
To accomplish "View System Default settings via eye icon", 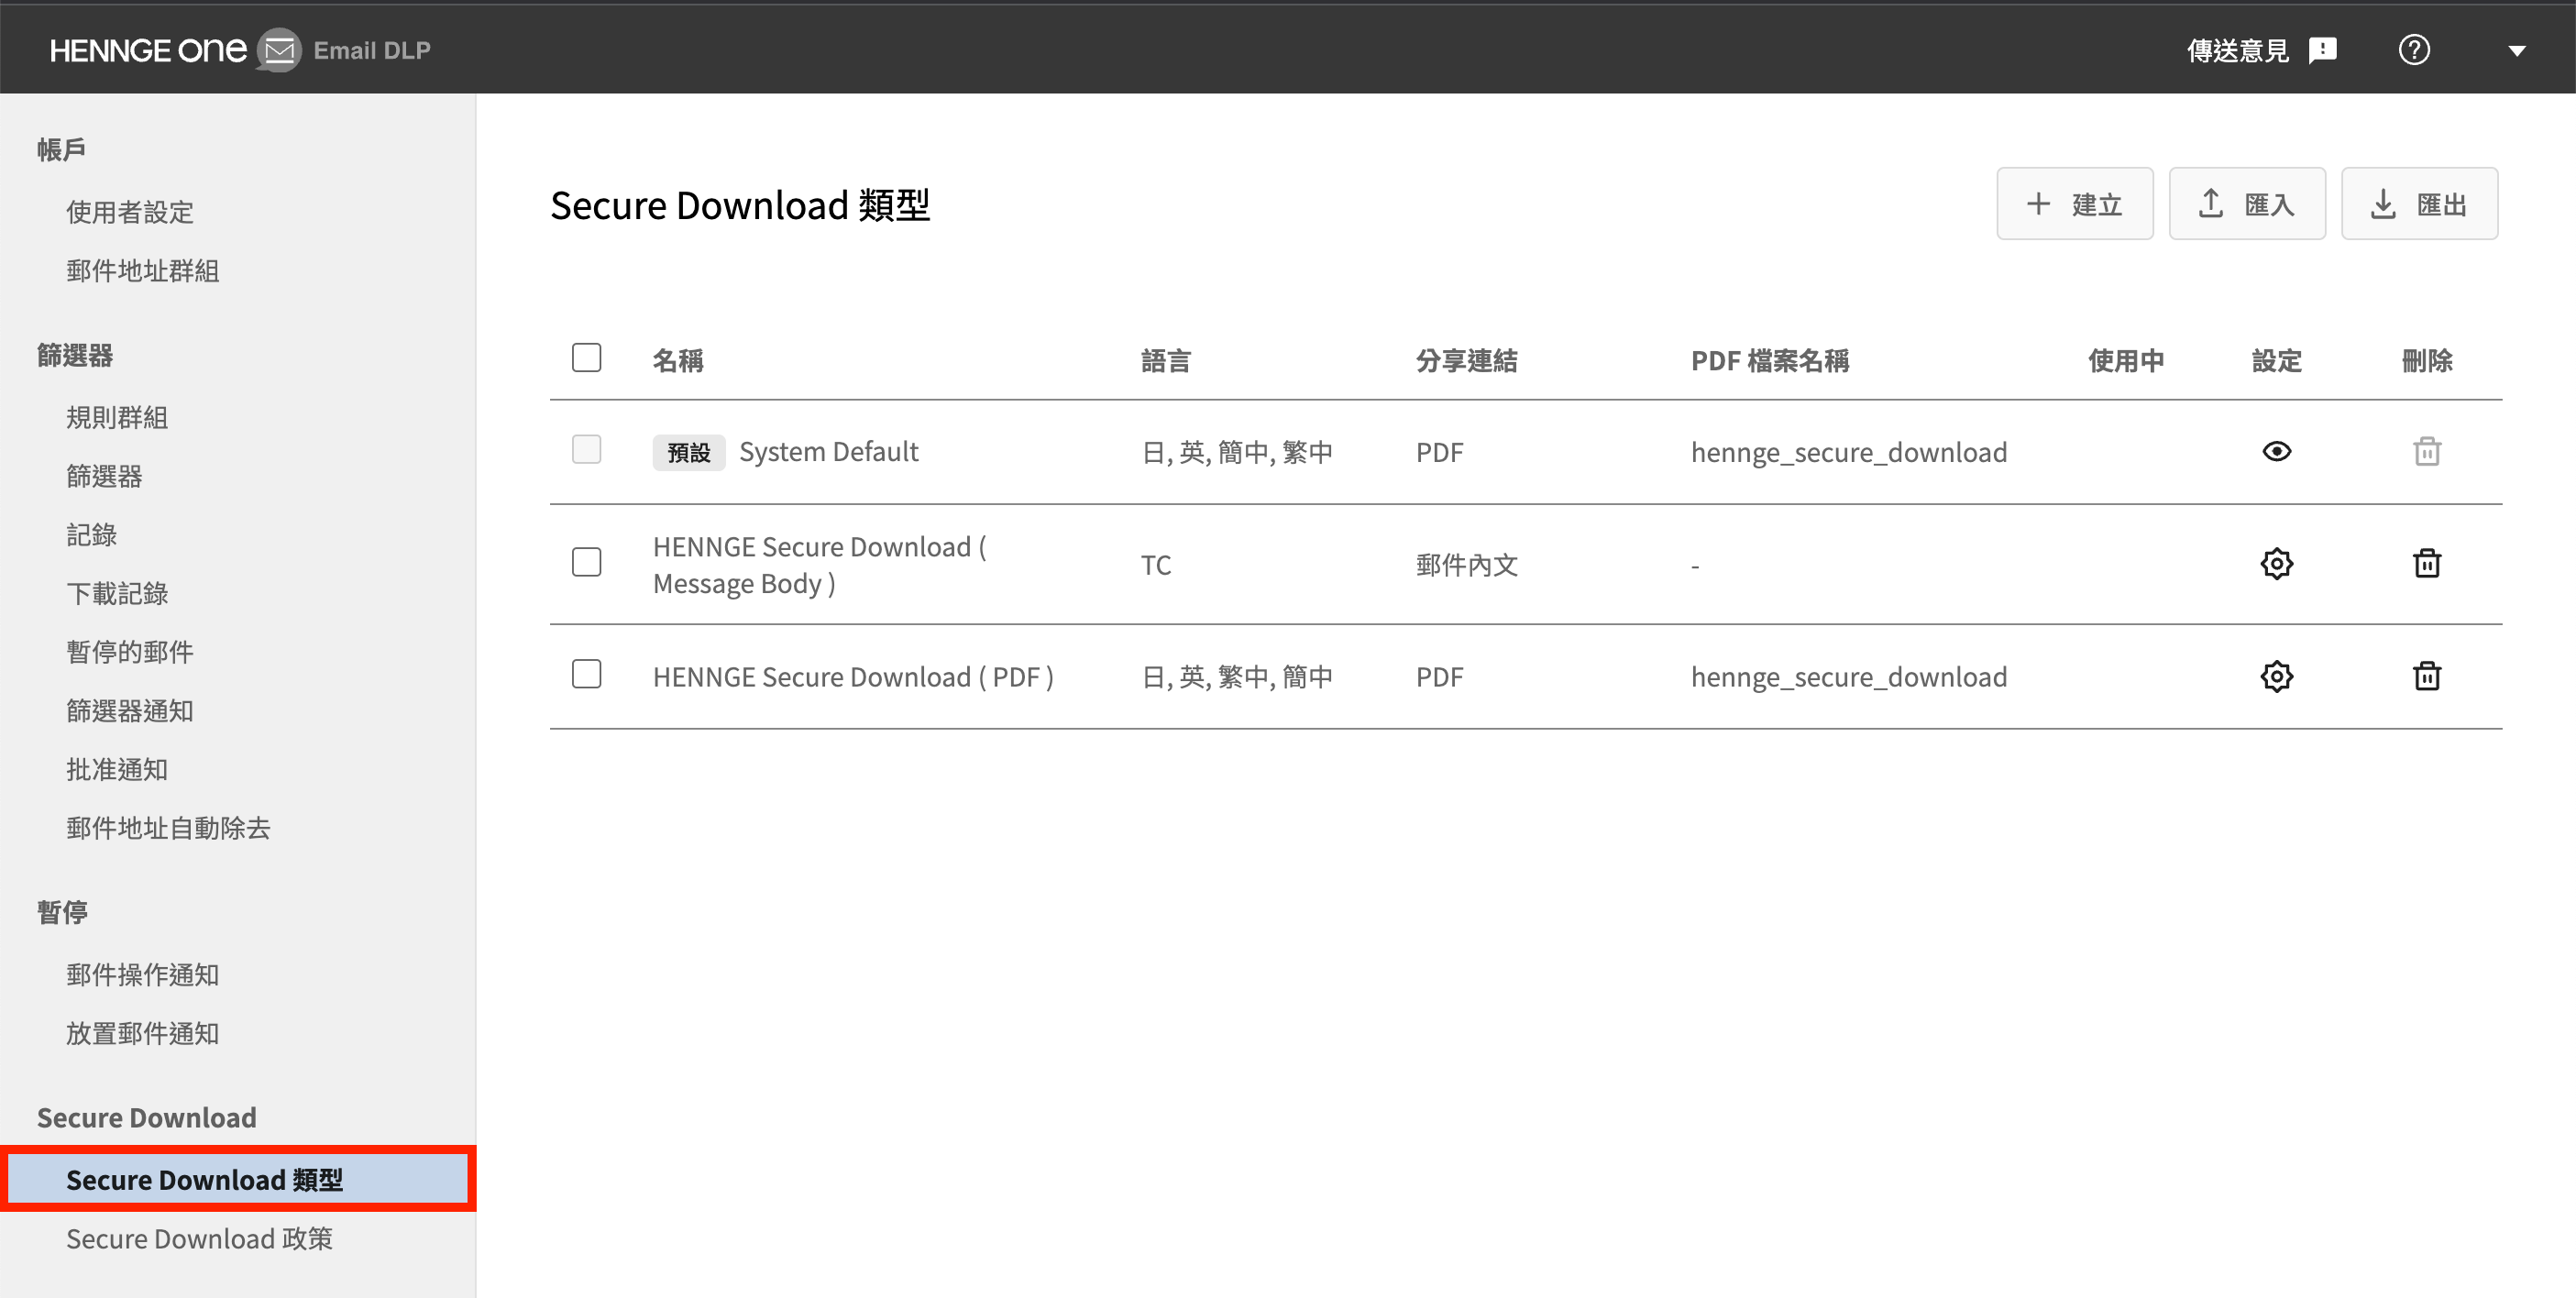I will (x=2277, y=452).
